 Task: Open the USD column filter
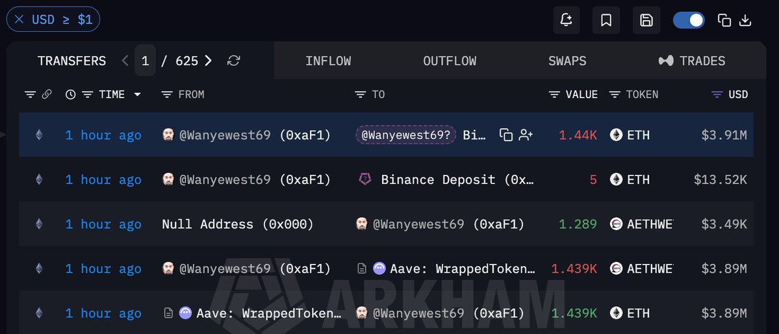click(717, 94)
